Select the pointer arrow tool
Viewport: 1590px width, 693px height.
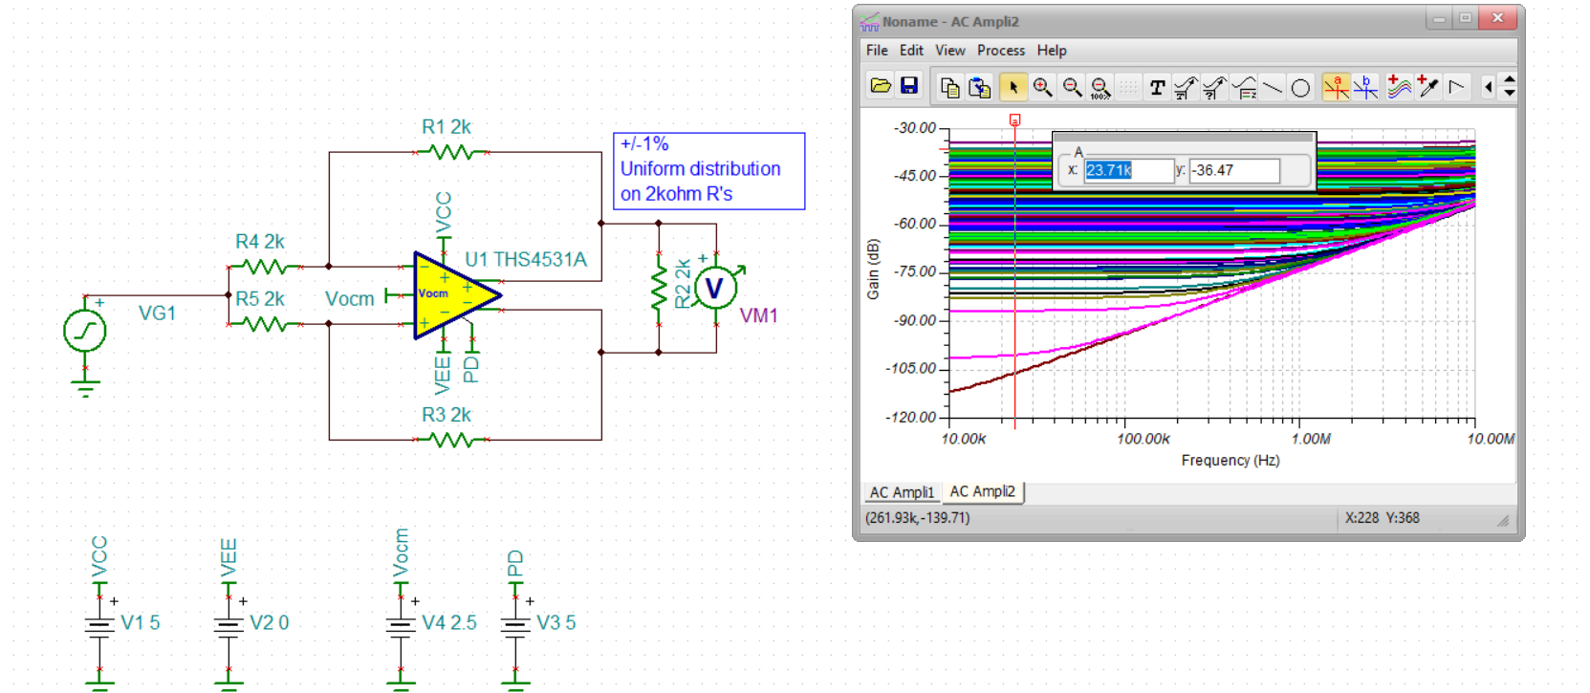point(1013,87)
